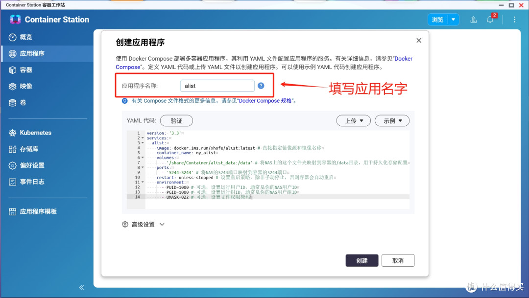Open the three-dot more options menu

(x=514, y=20)
